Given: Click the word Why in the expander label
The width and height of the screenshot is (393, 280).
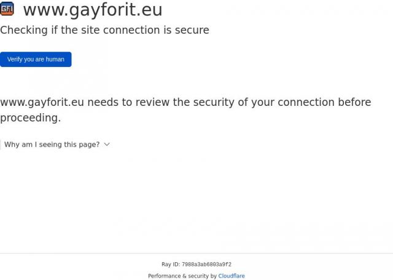Looking at the screenshot, I should [12, 145].
